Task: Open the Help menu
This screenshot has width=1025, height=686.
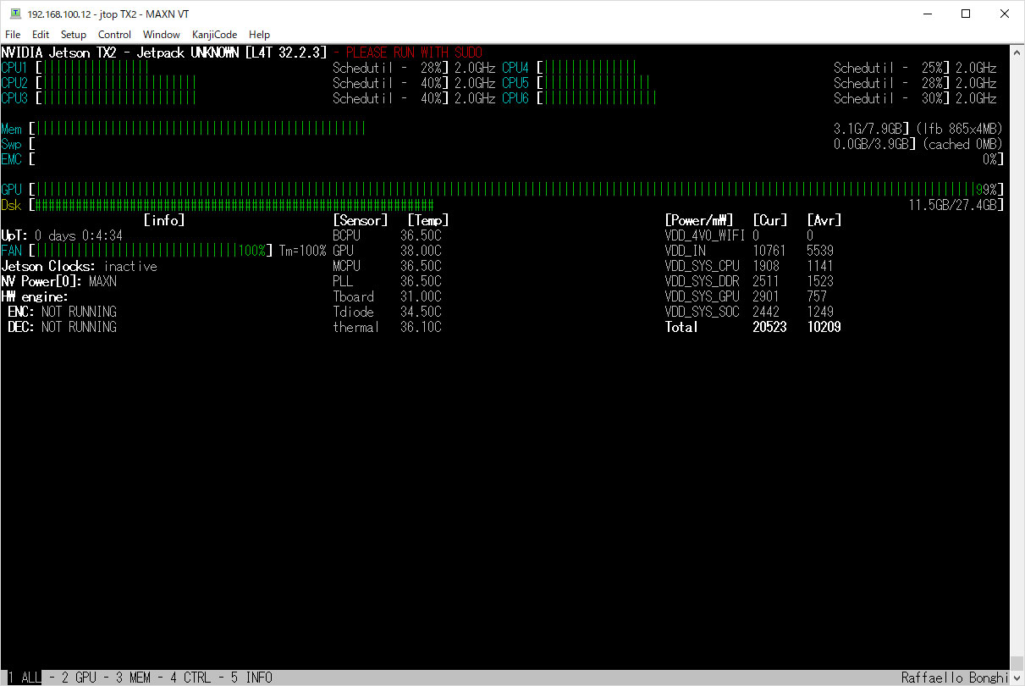Action: click(260, 35)
